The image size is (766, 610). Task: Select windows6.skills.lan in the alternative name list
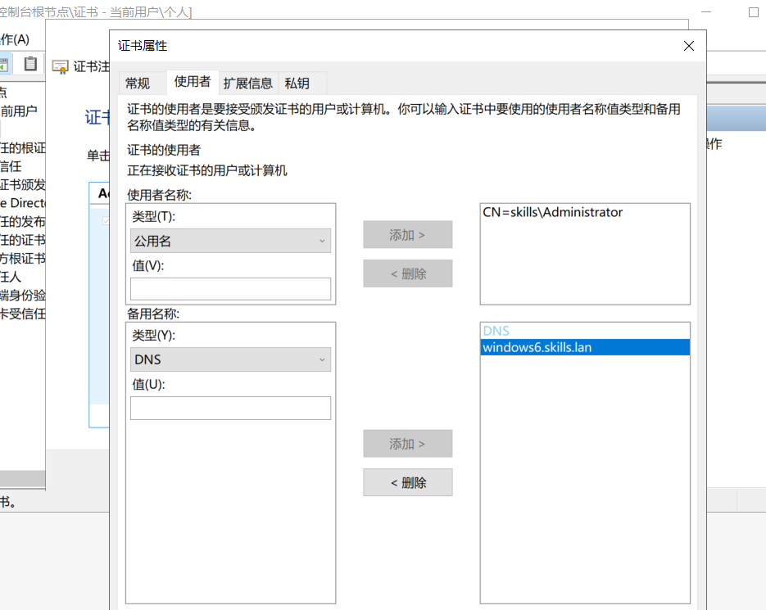coord(537,347)
